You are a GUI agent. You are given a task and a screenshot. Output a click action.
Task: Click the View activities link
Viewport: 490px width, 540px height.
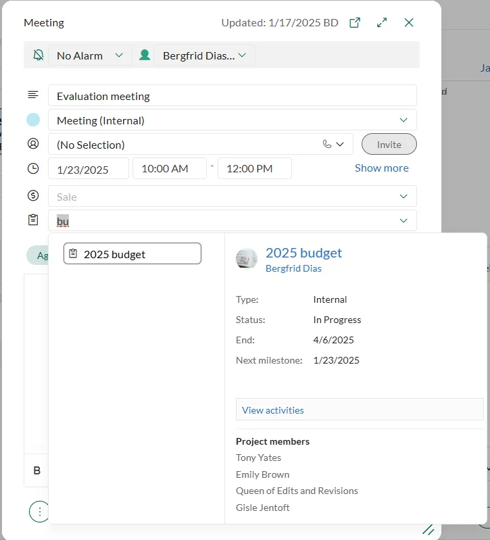tap(273, 410)
